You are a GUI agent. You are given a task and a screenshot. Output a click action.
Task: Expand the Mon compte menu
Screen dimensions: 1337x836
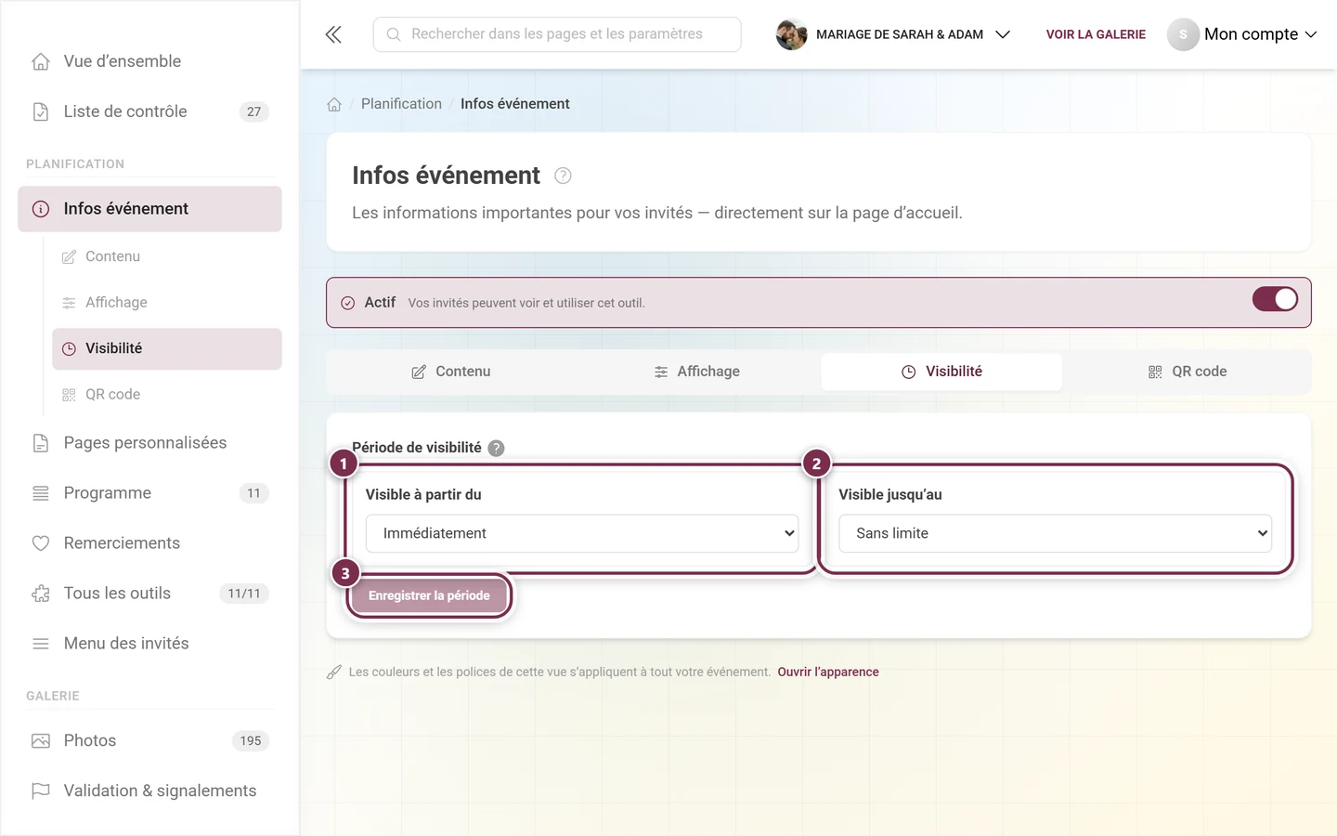tap(1242, 34)
